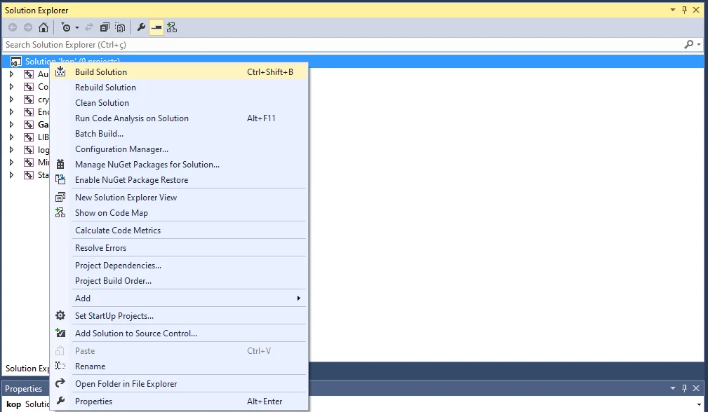Select Build Solution from context menu
708x412 pixels.
(101, 72)
